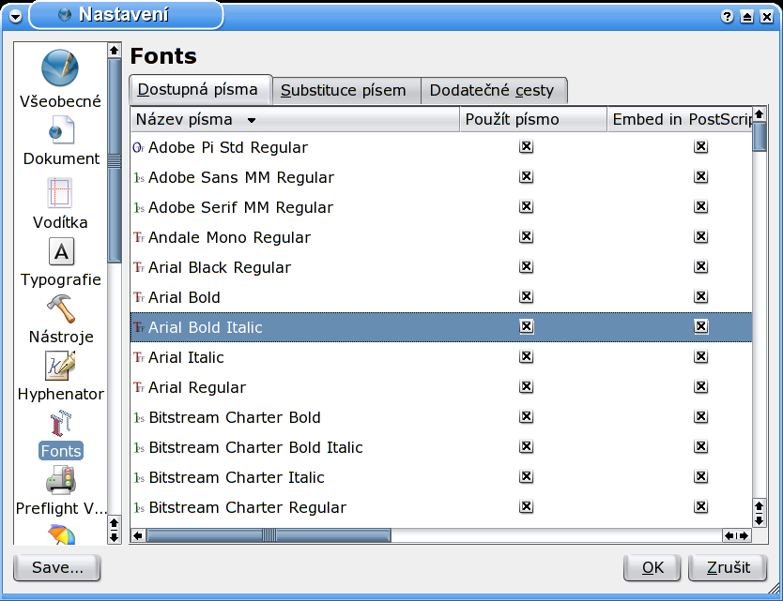Open the Všeobecné settings section icon
The height and width of the screenshot is (601, 783).
60,69
